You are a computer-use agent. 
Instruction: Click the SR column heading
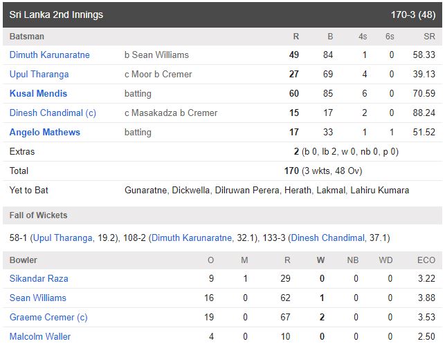coord(429,37)
